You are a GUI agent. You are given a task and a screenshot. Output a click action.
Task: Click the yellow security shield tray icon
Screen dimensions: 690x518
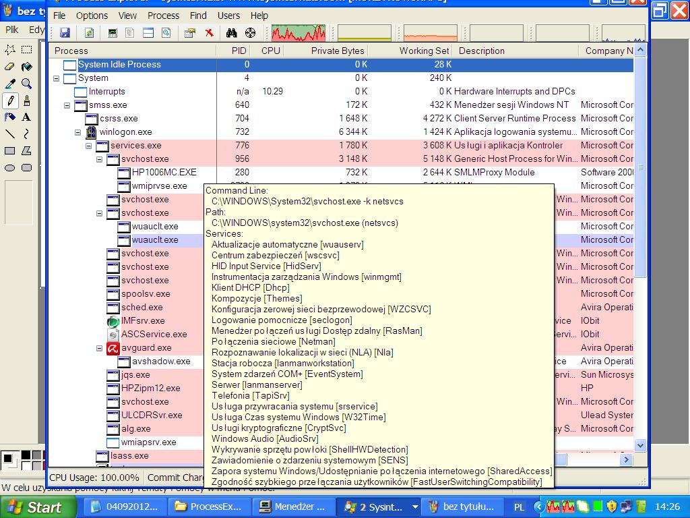click(610, 507)
